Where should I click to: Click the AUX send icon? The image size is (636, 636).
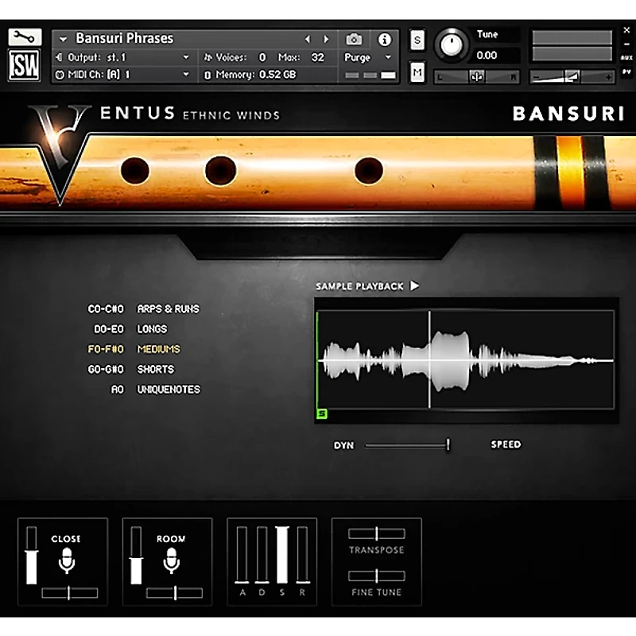click(x=626, y=56)
